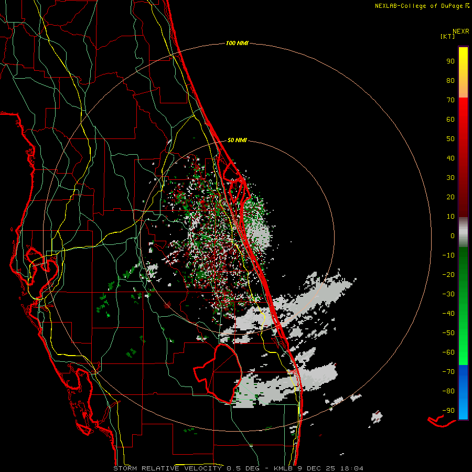Click the [KT] units label

pos(448,36)
